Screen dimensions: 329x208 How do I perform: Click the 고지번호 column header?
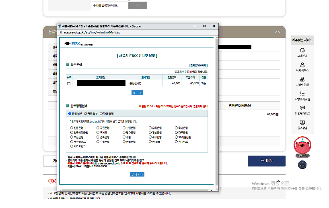point(101,77)
